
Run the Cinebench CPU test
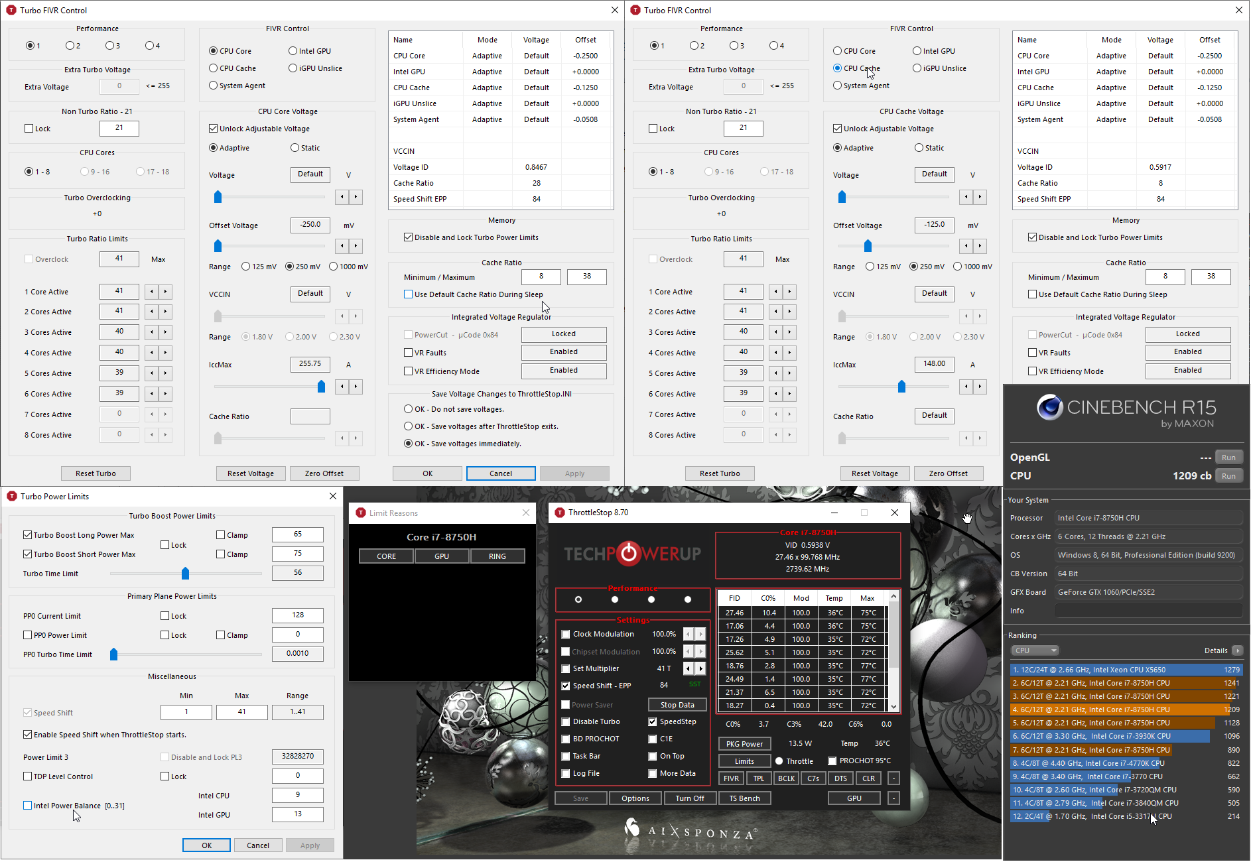[x=1228, y=476]
